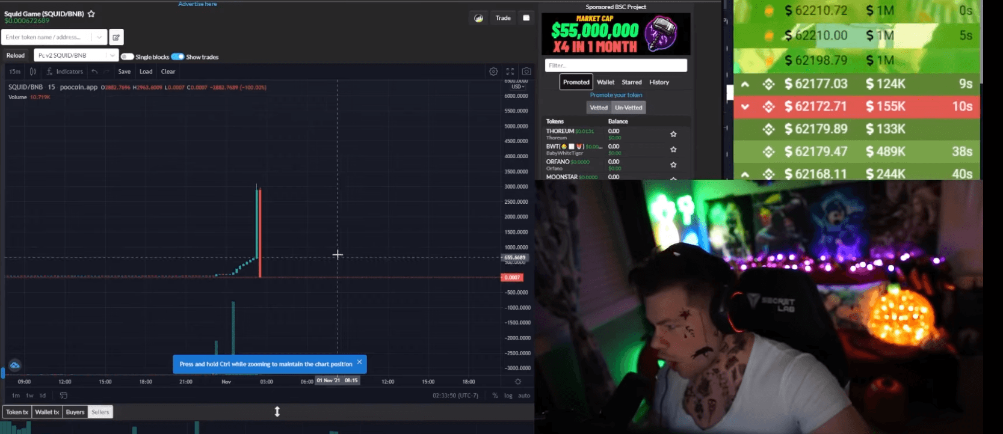Open the edit token icon beside search
1003x434 pixels.
tap(116, 37)
